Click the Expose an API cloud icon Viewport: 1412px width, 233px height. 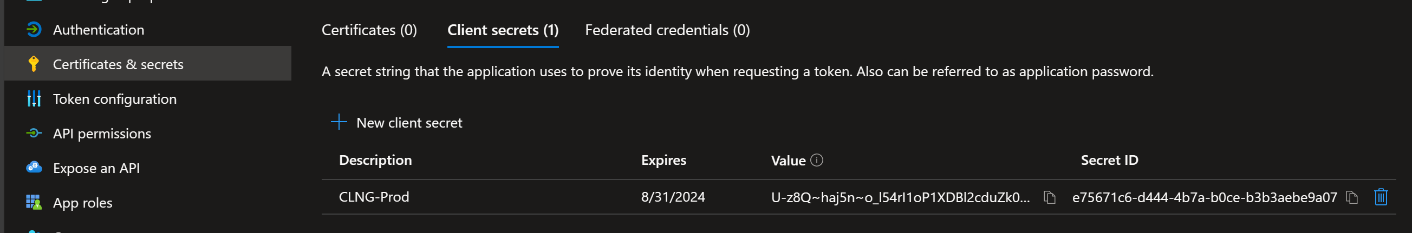click(34, 168)
